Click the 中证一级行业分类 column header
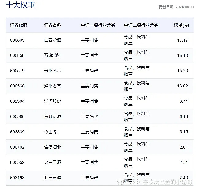 [98, 25]
